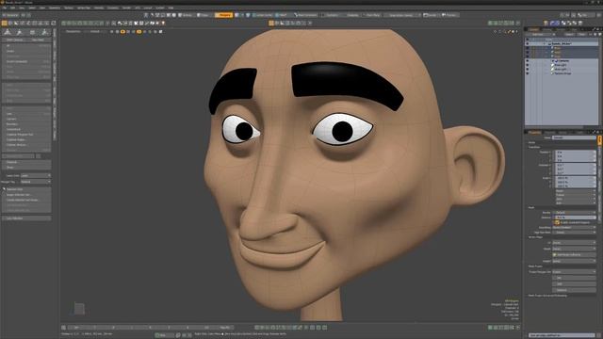Open the Render menu
Screen dimensions: 603x339
126,8
